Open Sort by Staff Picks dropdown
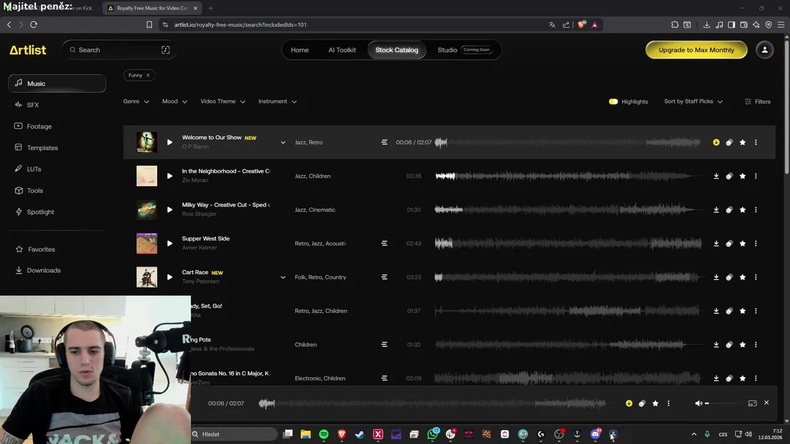Screen dimensions: 790x444 (694, 102)
